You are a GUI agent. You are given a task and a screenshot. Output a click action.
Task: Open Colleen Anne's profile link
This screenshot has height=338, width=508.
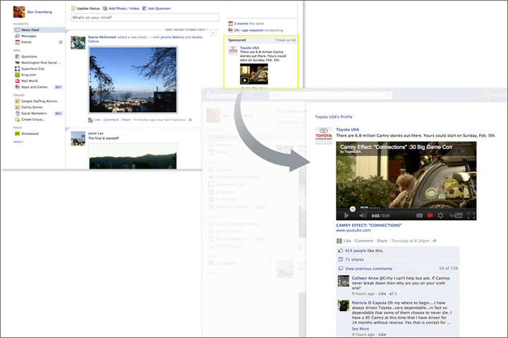click(x=365, y=278)
